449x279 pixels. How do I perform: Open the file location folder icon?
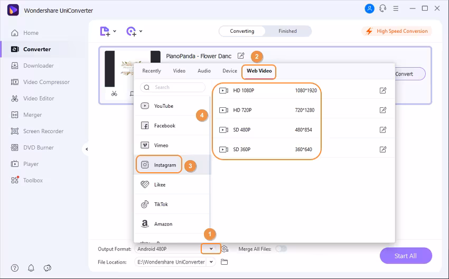(x=224, y=262)
